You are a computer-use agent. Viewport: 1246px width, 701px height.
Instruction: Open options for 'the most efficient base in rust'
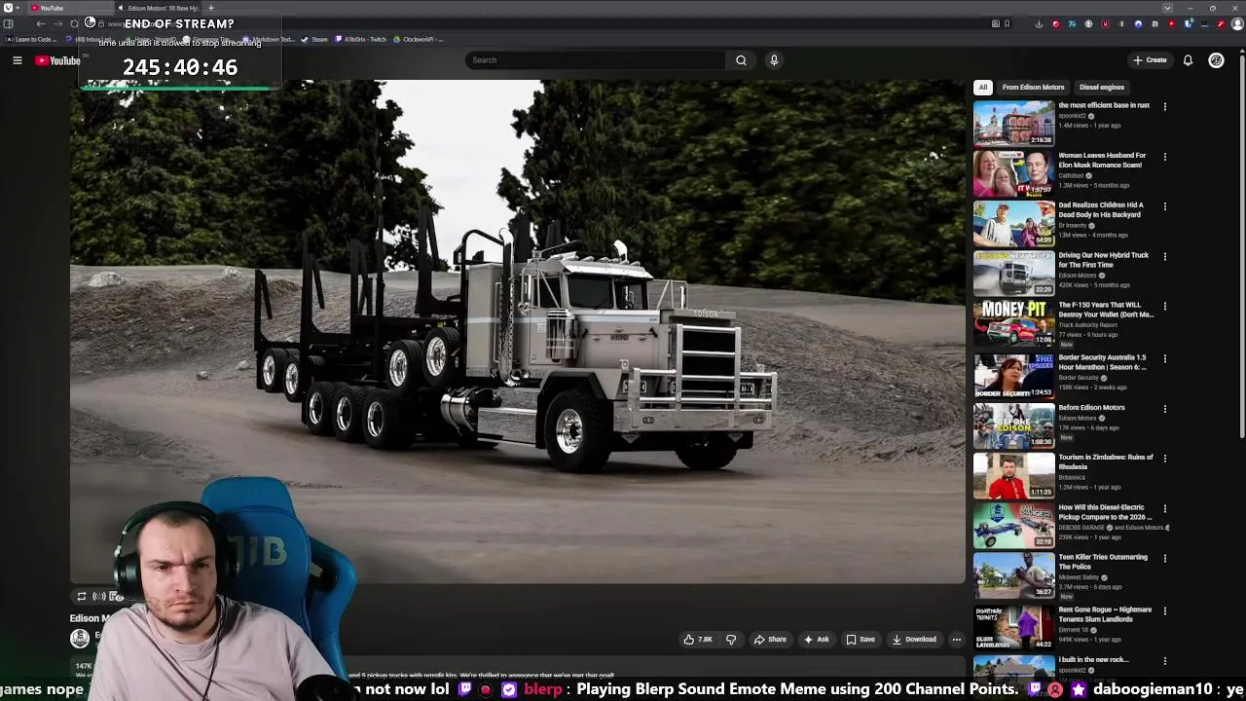tap(1165, 106)
